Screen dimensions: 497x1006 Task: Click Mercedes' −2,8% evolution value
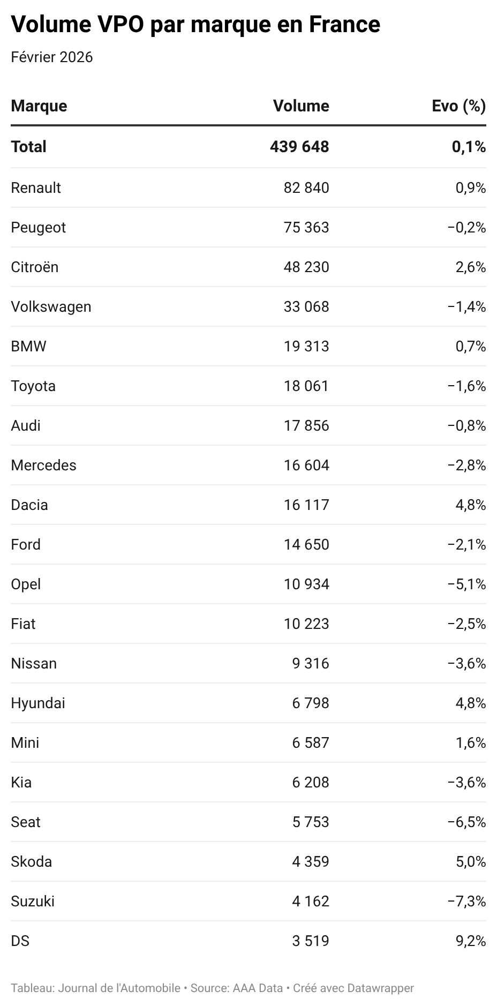click(x=466, y=466)
